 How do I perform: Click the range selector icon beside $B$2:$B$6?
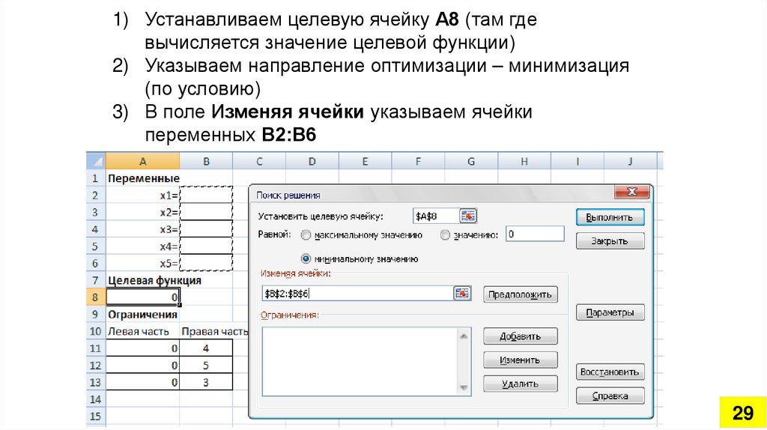point(462,293)
